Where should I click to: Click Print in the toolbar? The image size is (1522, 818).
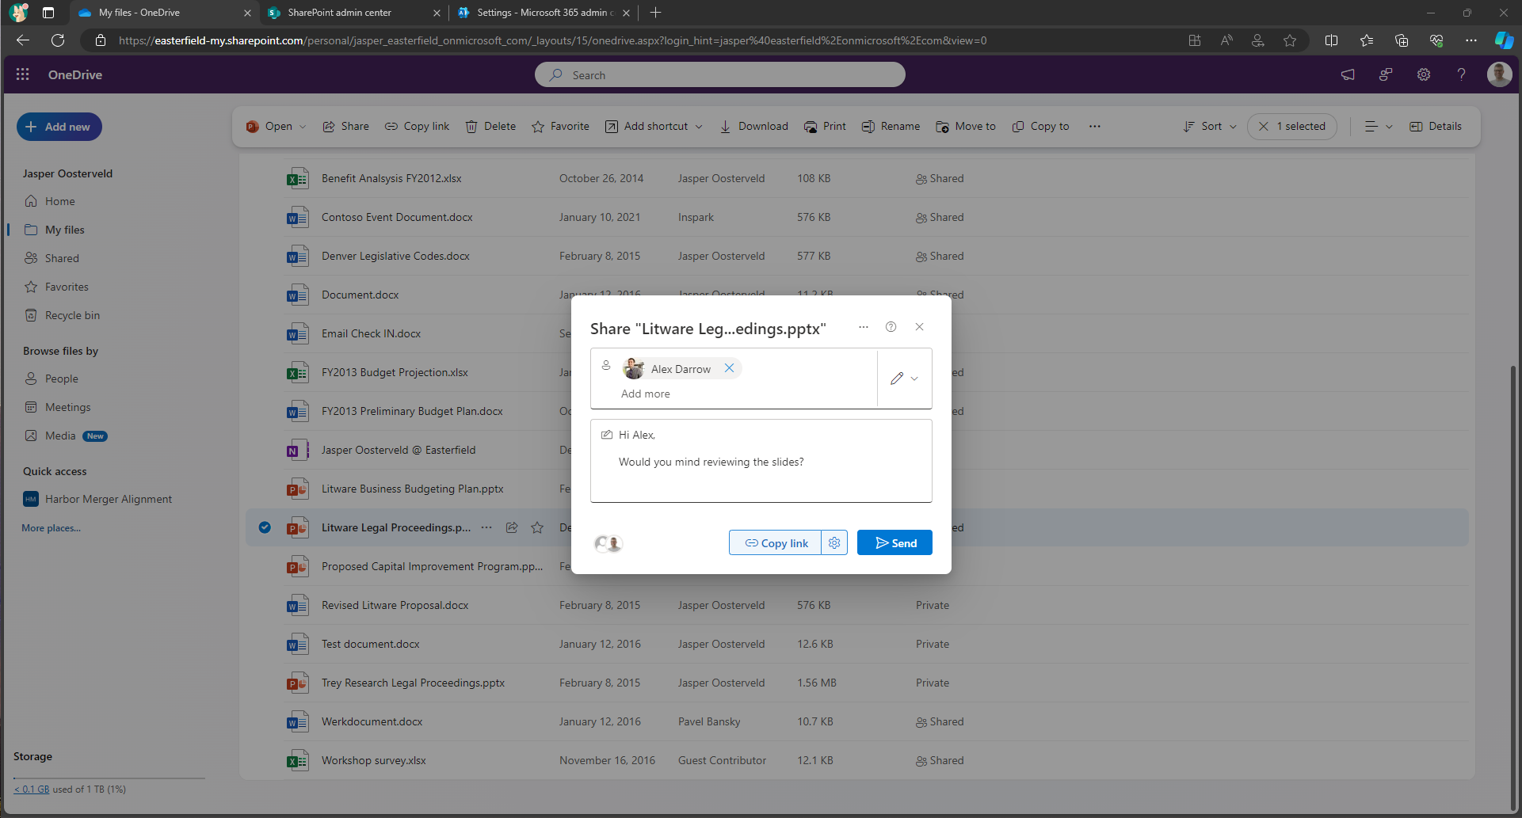825,127
